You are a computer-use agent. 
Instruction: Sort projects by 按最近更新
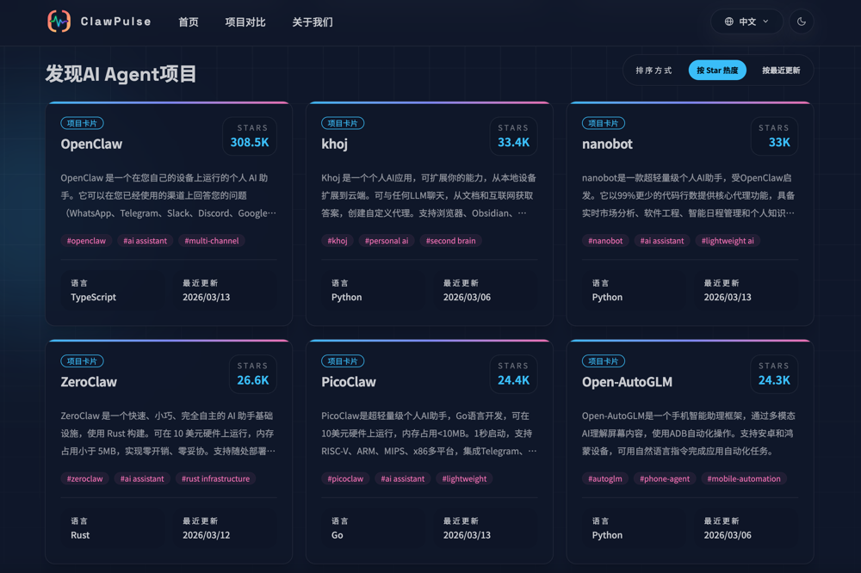(781, 71)
